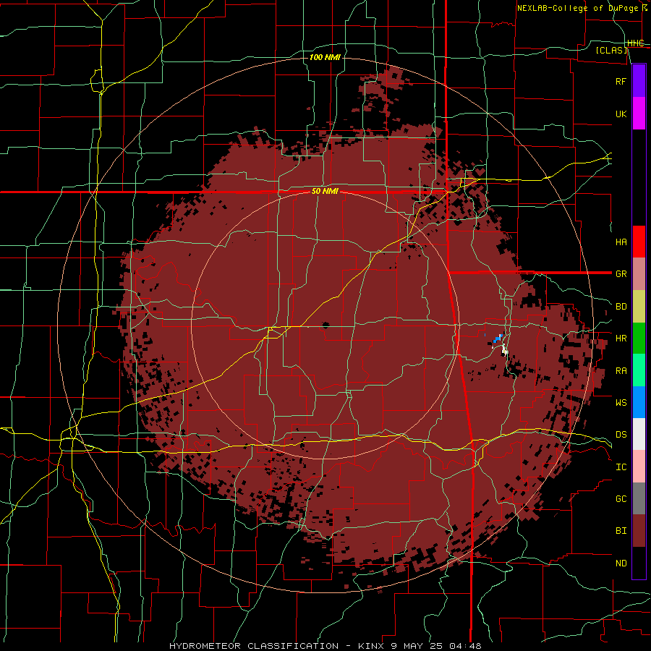This screenshot has height=651, width=651.
Task: Click the dusty pink GR color swatch
Action: coord(639,274)
